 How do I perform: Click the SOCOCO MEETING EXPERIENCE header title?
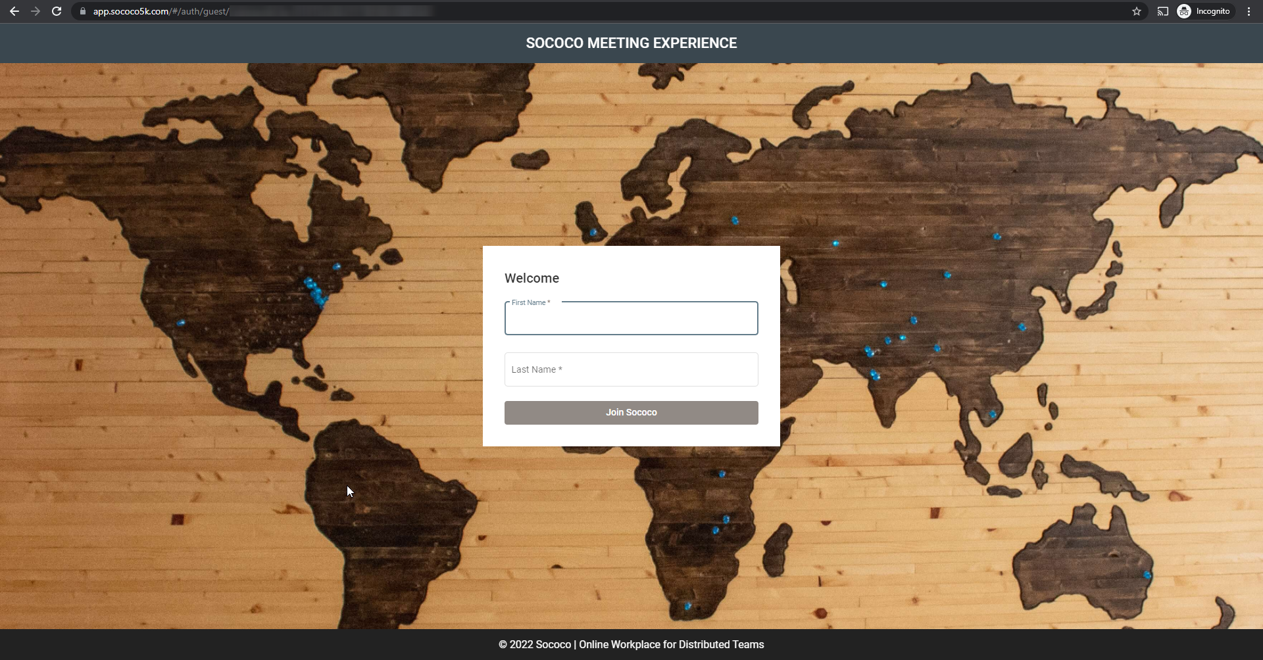point(631,43)
